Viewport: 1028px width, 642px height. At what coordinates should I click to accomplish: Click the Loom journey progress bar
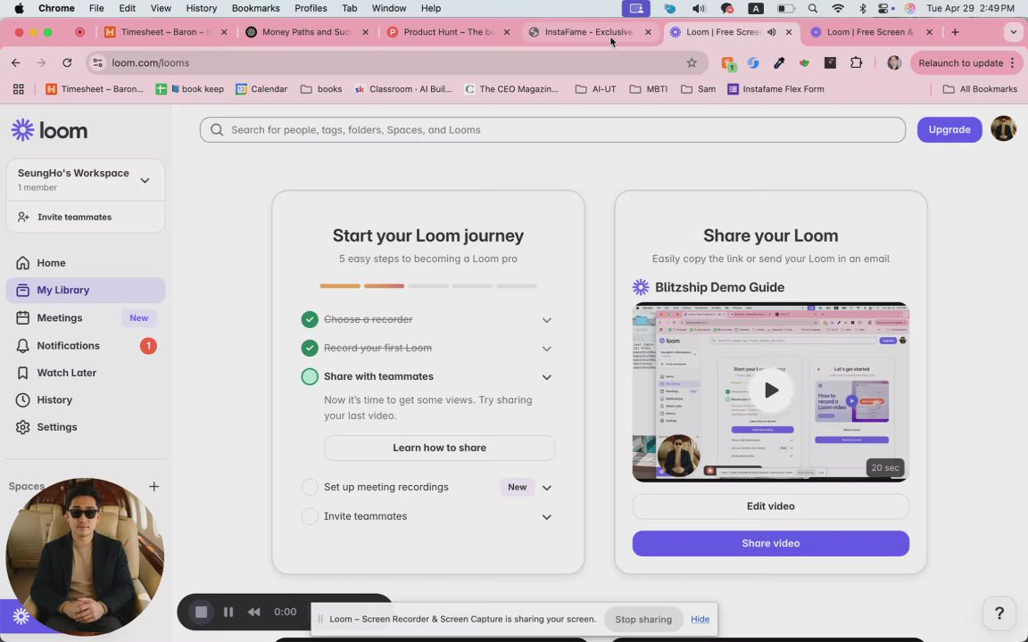coord(428,286)
